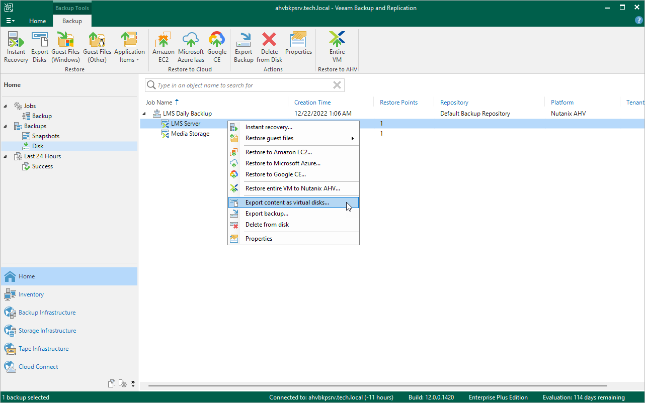Restore to Amazon EC2 from the ribbon
The height and width of the screenshot is (403, 645).
164,47
